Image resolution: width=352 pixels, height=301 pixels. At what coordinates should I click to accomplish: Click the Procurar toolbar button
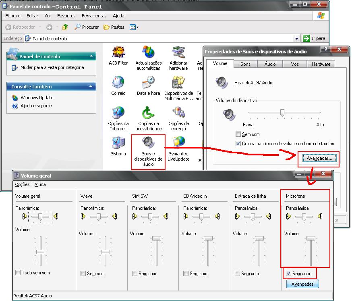coord(87,27)
